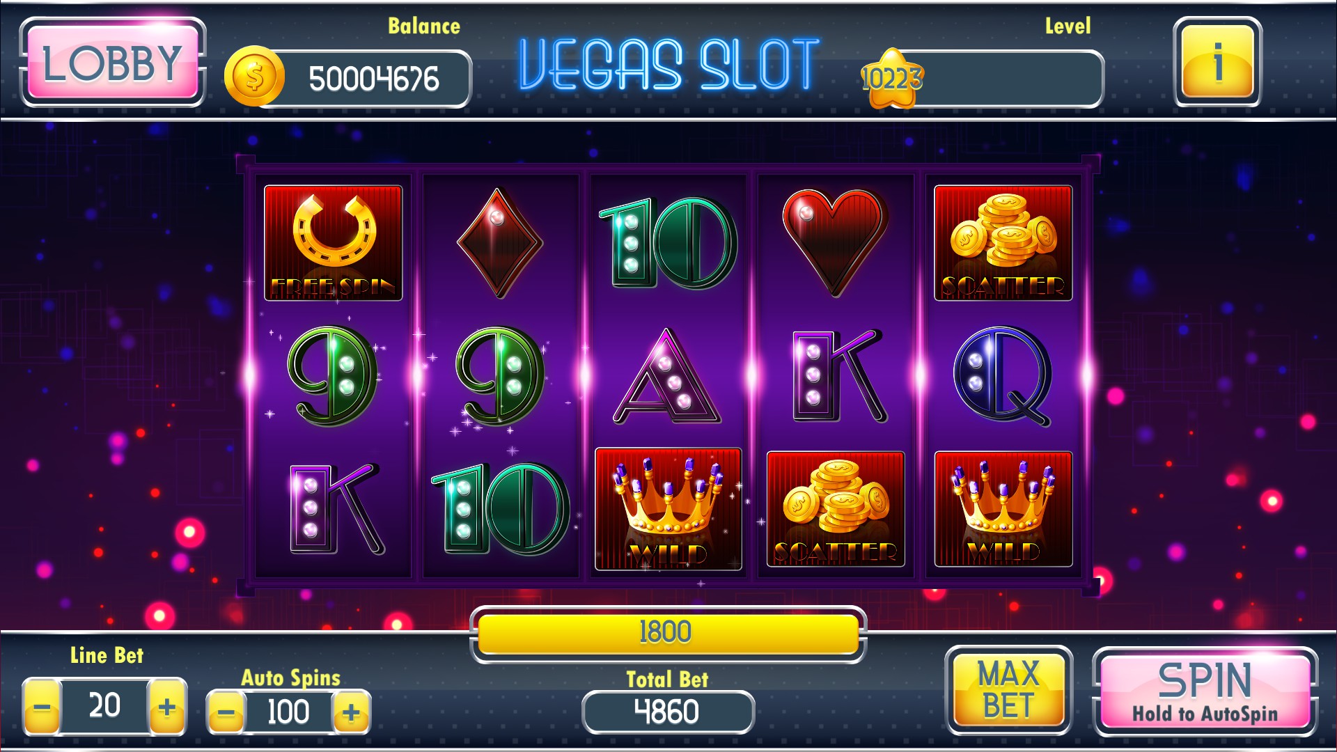Increase the Auto Spins count
The width and height of the screenshot is (1337, 752).
pyautogui.click(x=351, y=712)
